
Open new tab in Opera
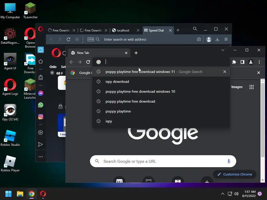click(x=178, y=30)
